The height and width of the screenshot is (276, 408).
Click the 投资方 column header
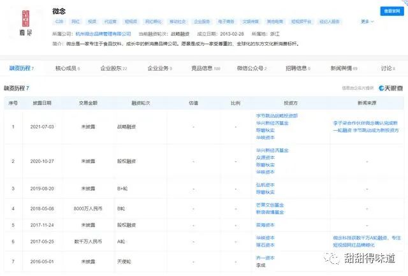tap(291, 103)
